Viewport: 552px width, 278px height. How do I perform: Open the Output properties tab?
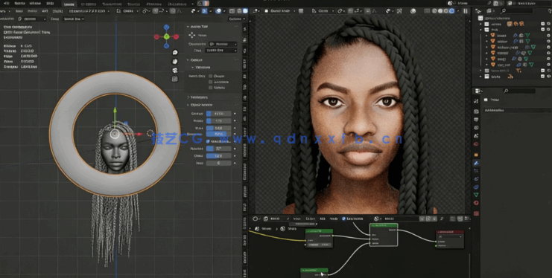[x=476, y=120]
